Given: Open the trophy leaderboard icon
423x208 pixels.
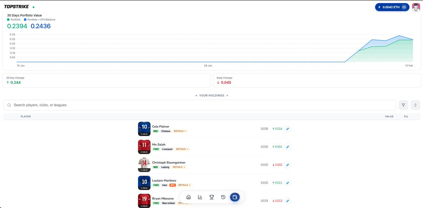Looking at the screenshot, I should click(211, 197).
